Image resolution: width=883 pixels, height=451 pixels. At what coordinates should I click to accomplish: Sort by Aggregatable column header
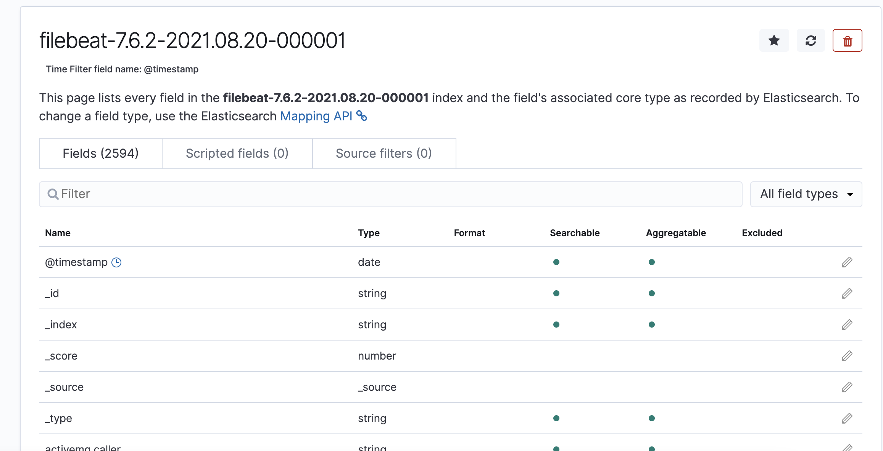coord(676,233)
